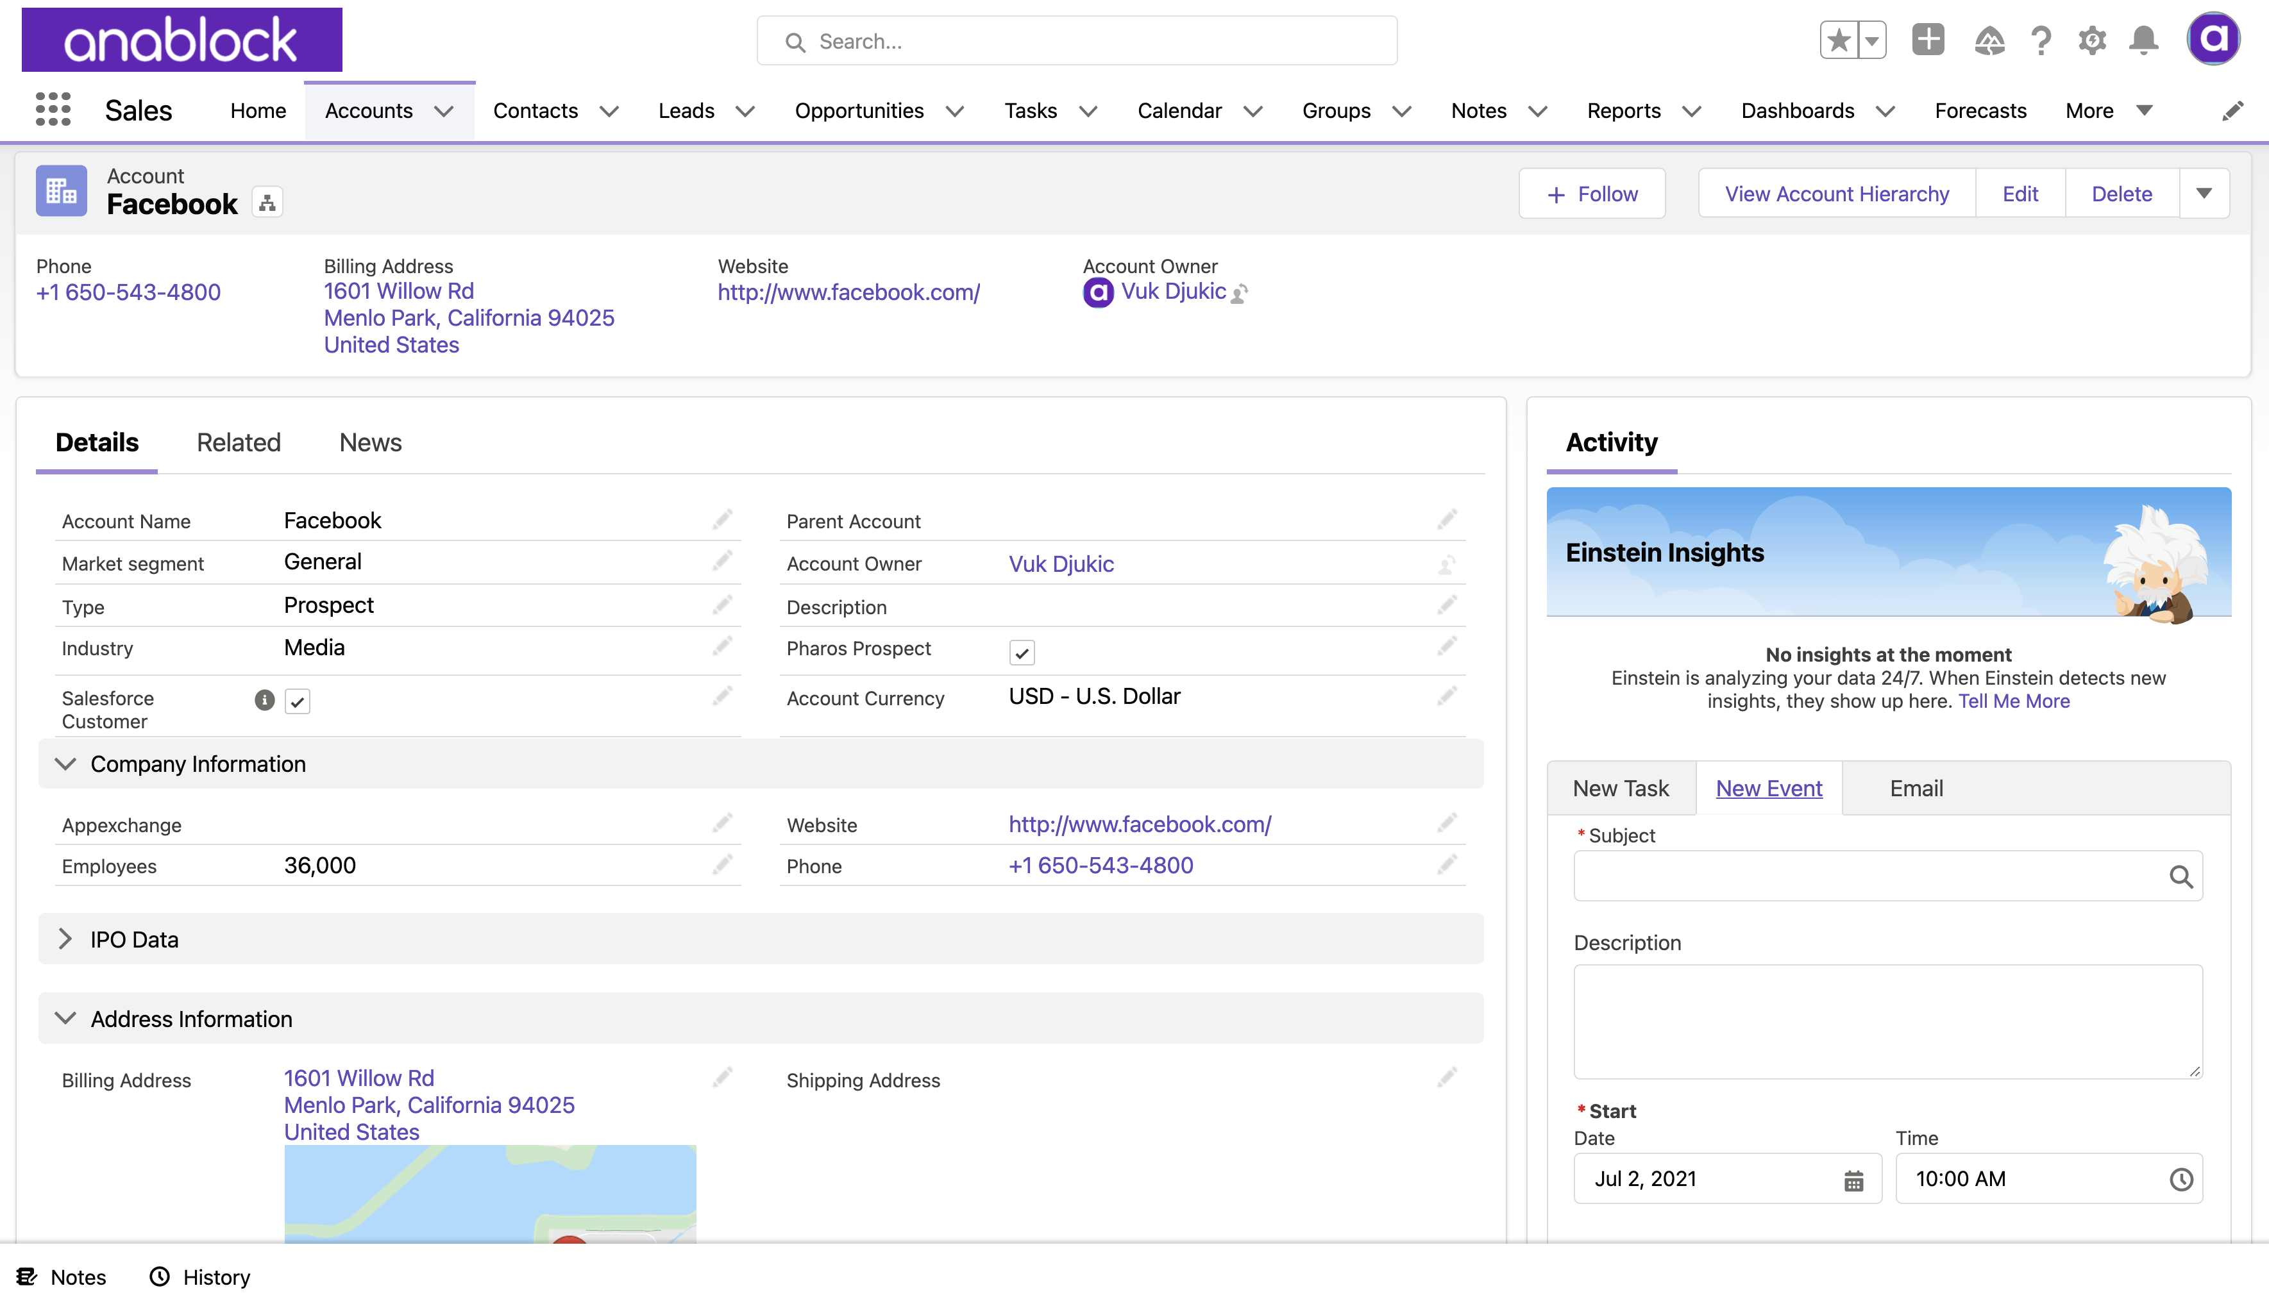Click the pencil to edit Industry

[x=722, y=647]
